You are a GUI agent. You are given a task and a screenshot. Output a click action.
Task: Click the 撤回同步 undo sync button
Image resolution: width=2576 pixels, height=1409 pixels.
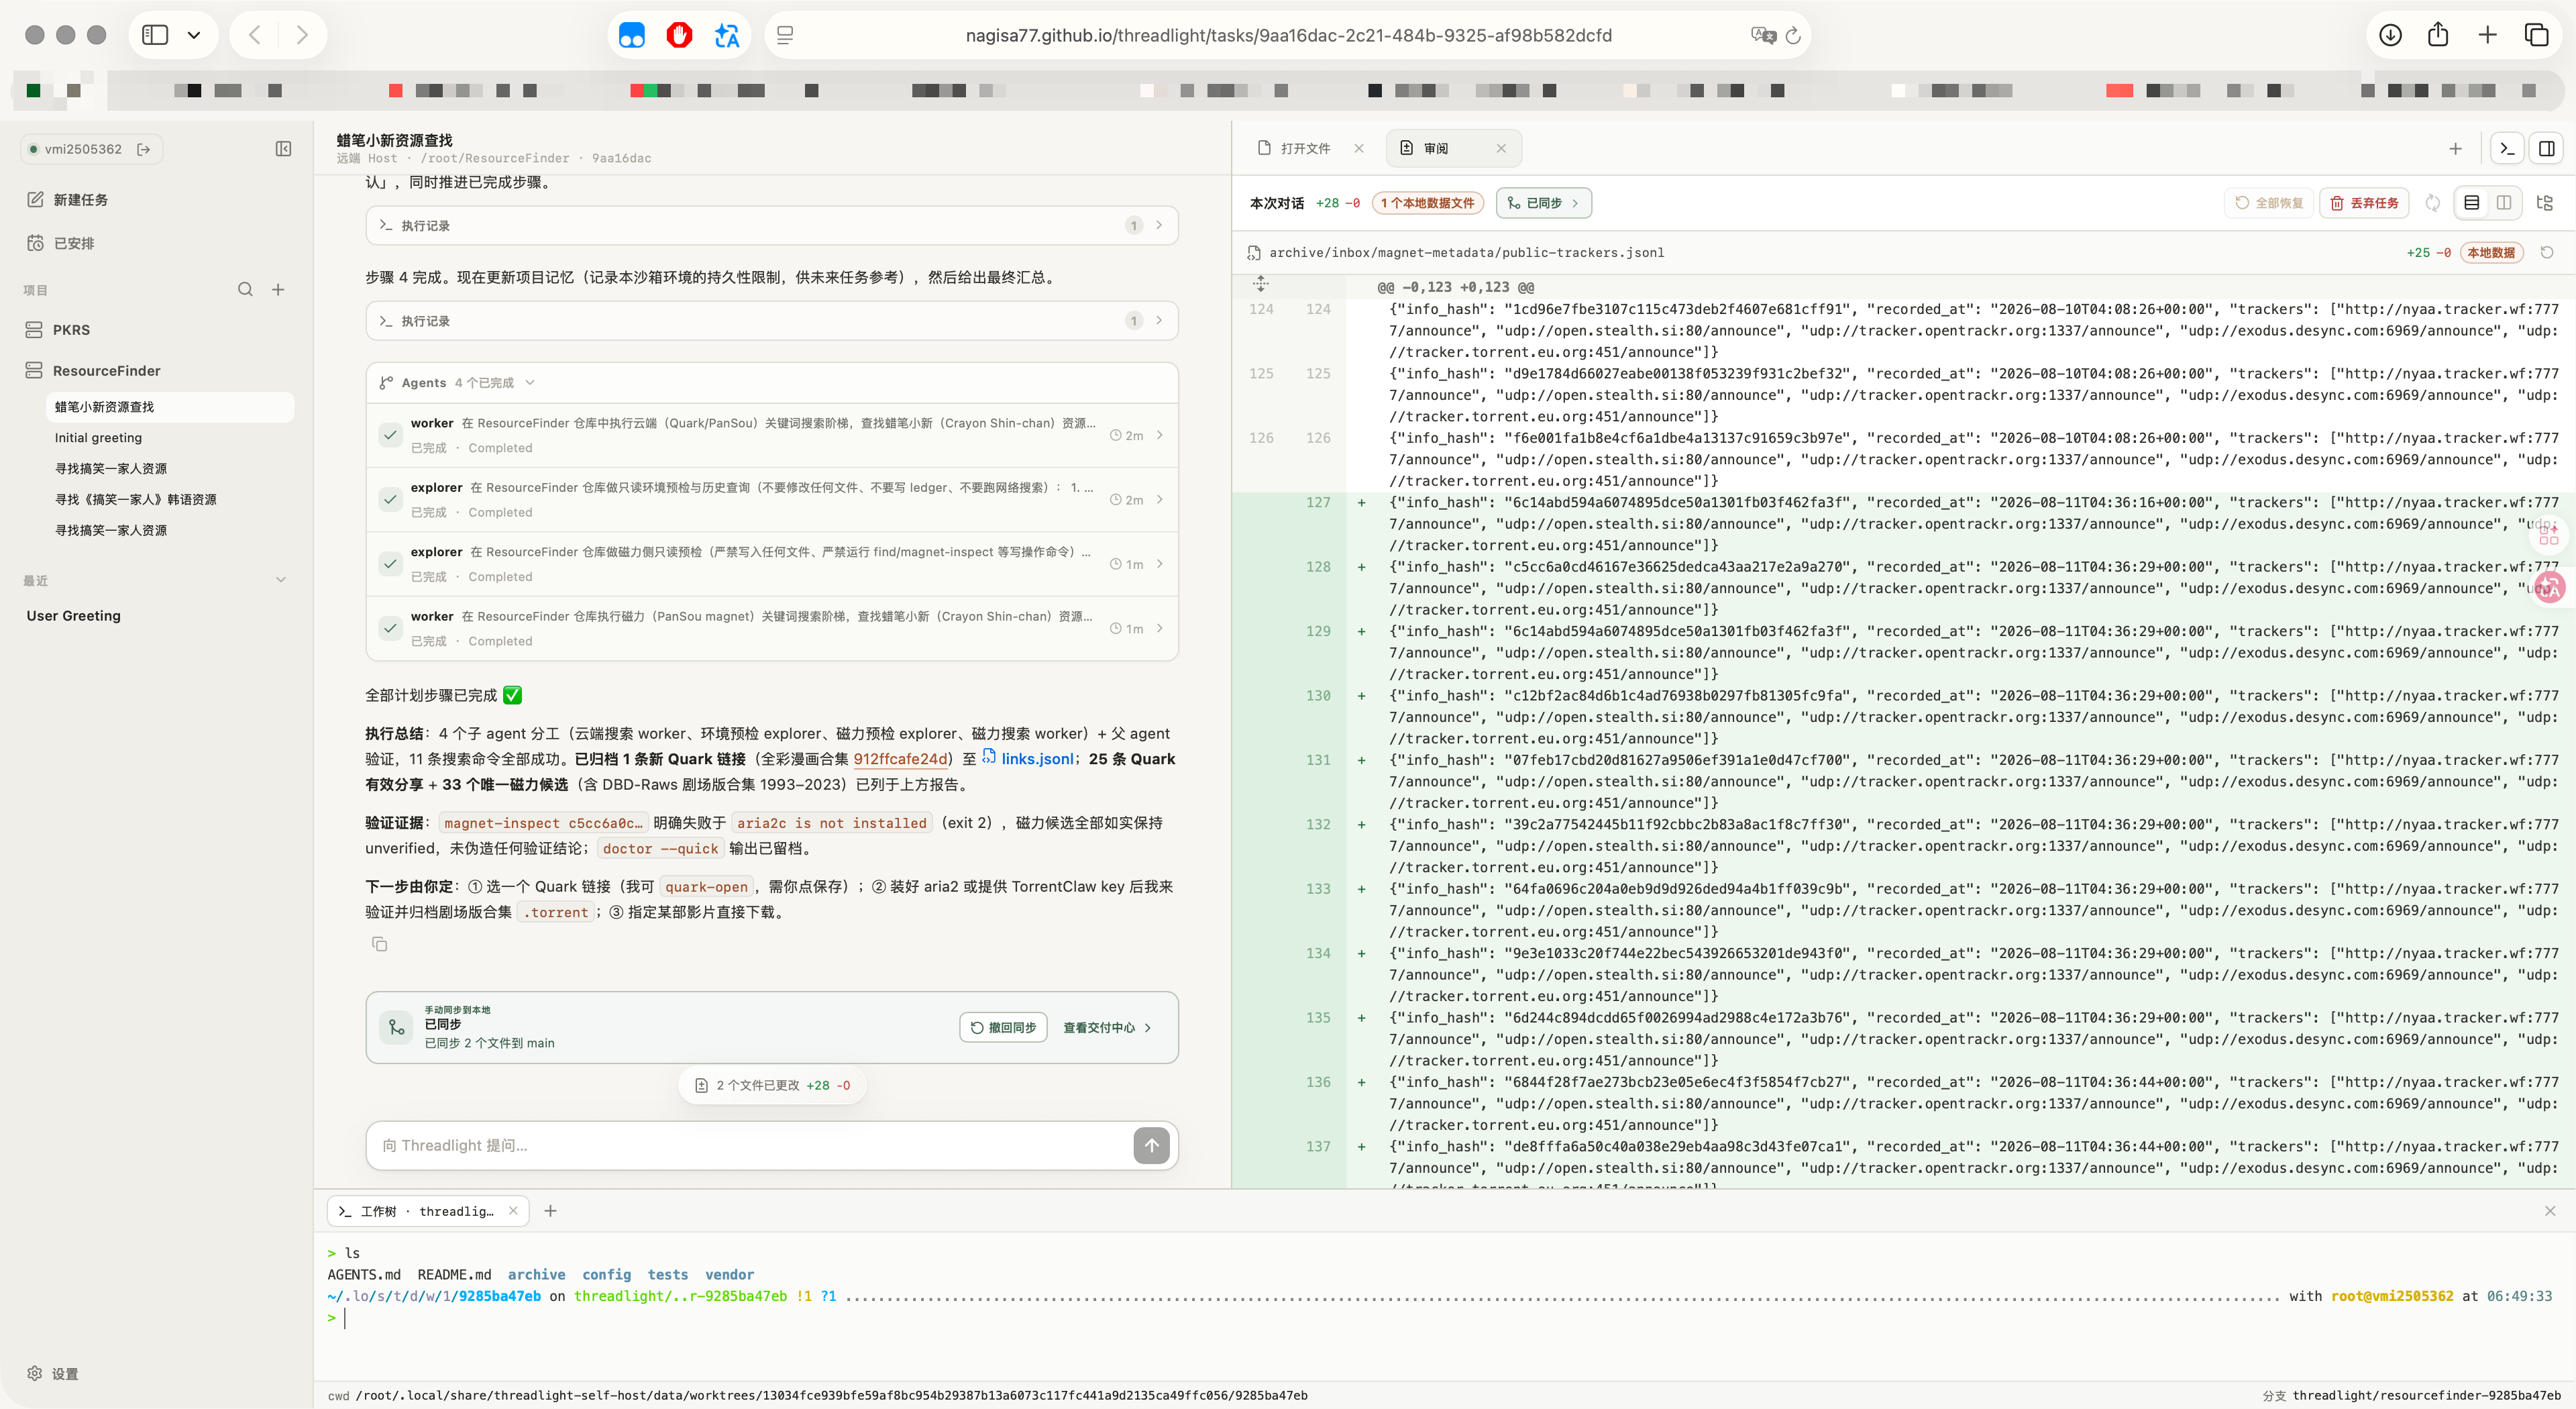(x=1003, y=1028)
